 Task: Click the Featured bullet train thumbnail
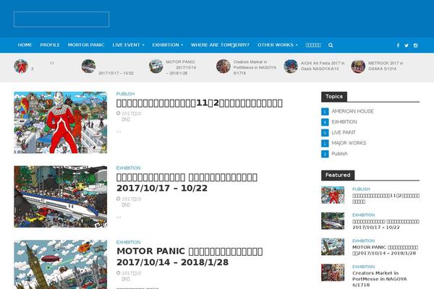pos(333,221)
